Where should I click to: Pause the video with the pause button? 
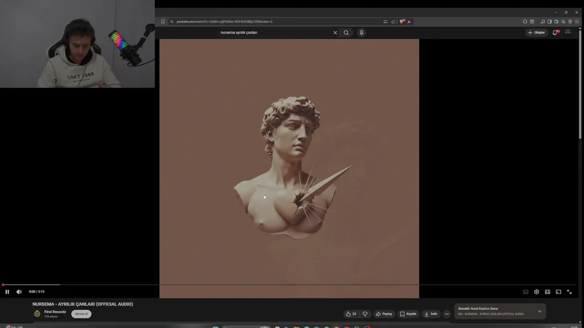pyautogui.click(x=7, y=292)
